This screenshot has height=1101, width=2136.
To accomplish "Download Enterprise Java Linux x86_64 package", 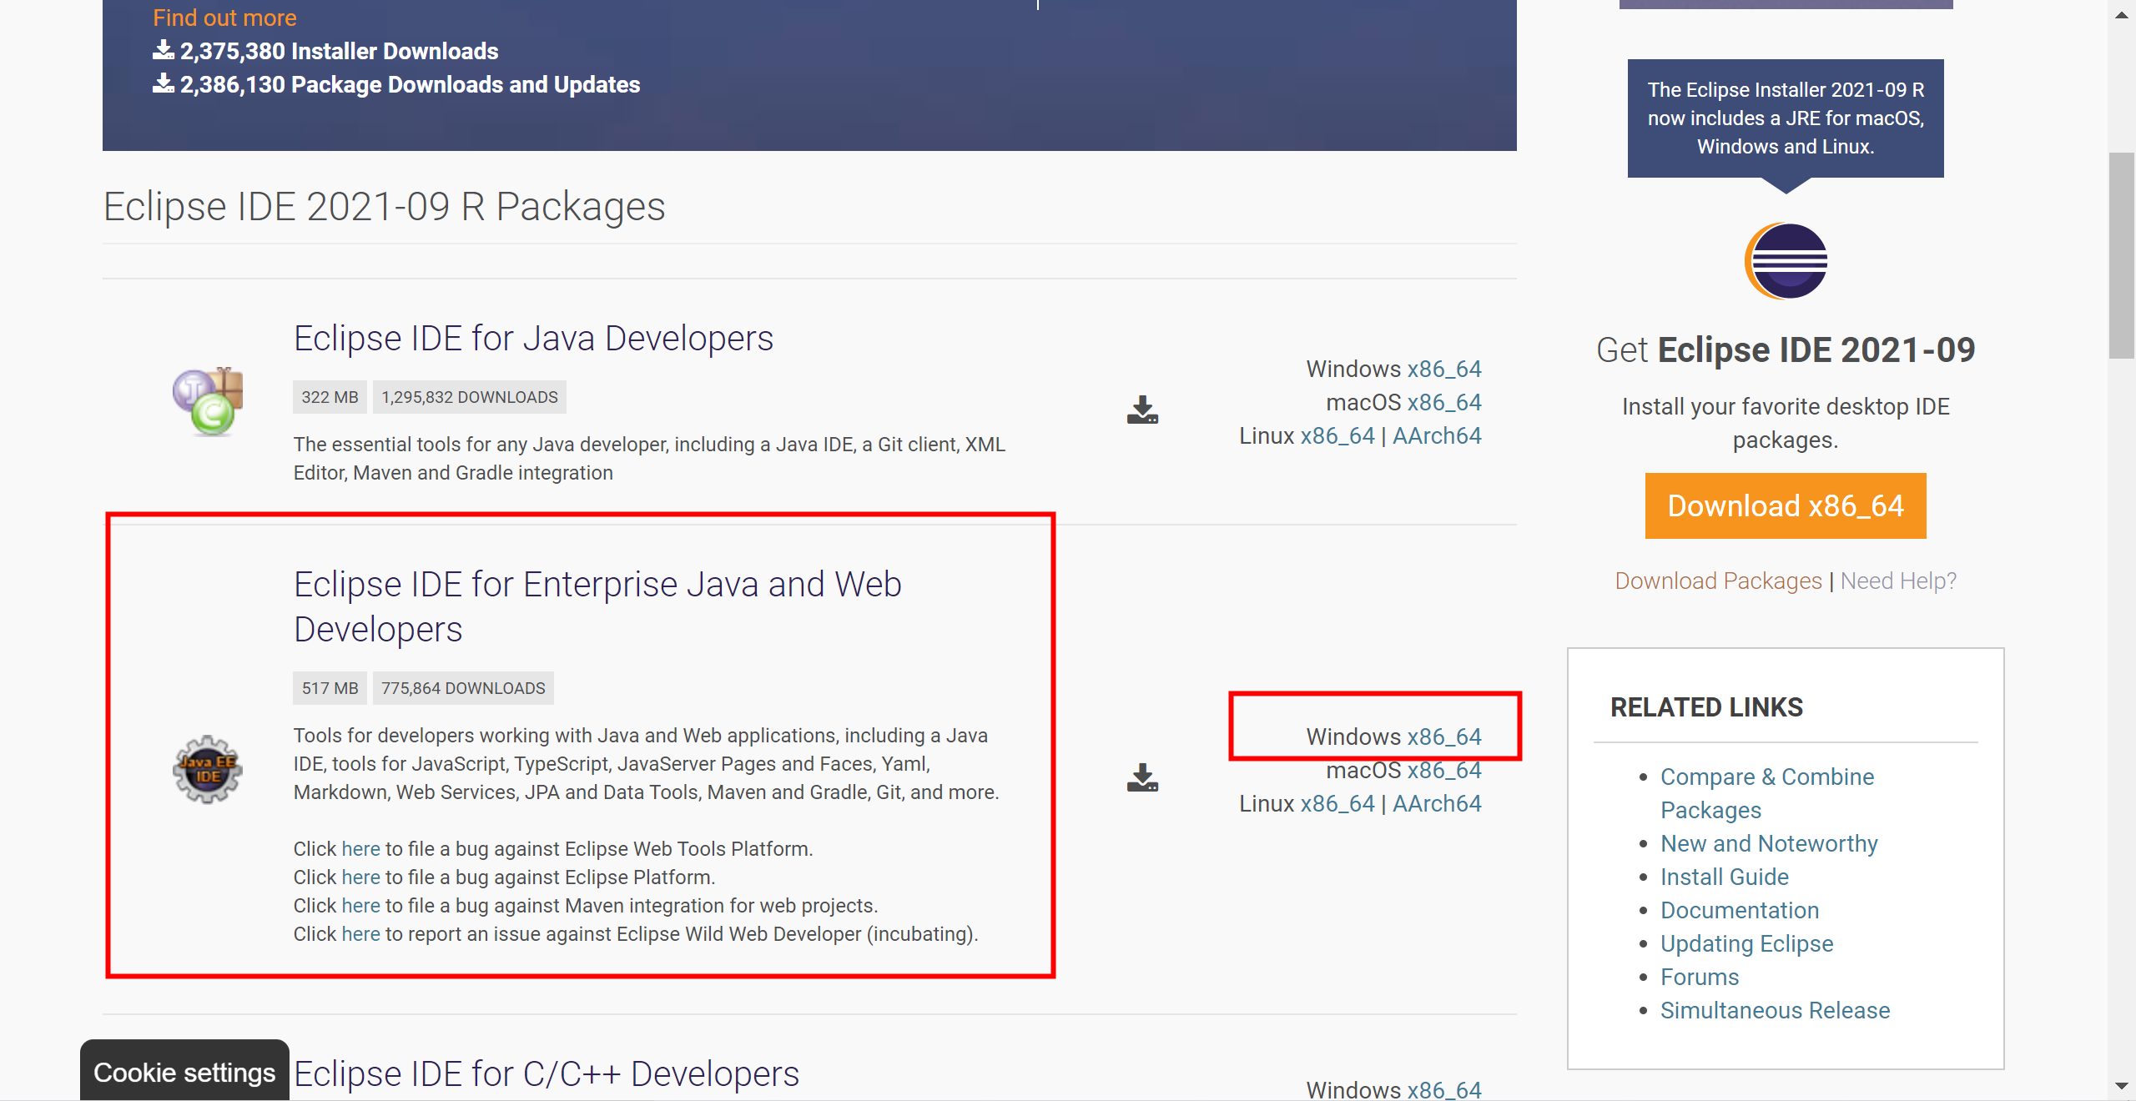I will point(1338,803).
